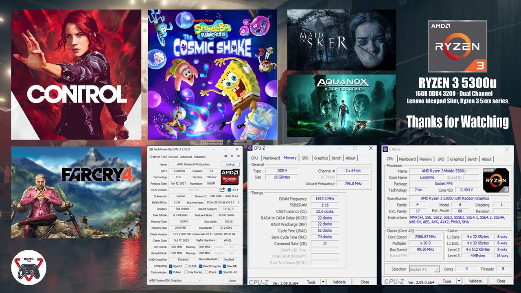Switch to the Sensors tab in GPU-Z

tap(173, 157)
